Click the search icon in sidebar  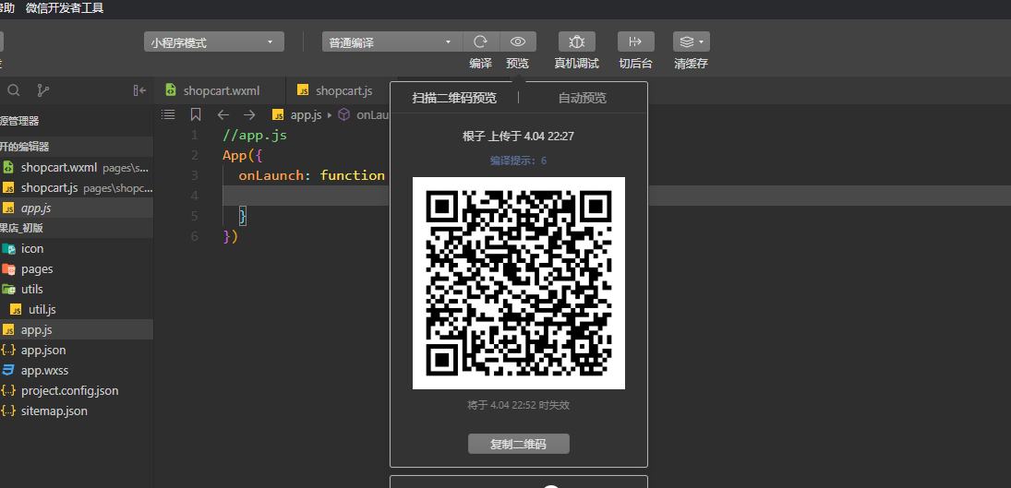coord(14,90)
